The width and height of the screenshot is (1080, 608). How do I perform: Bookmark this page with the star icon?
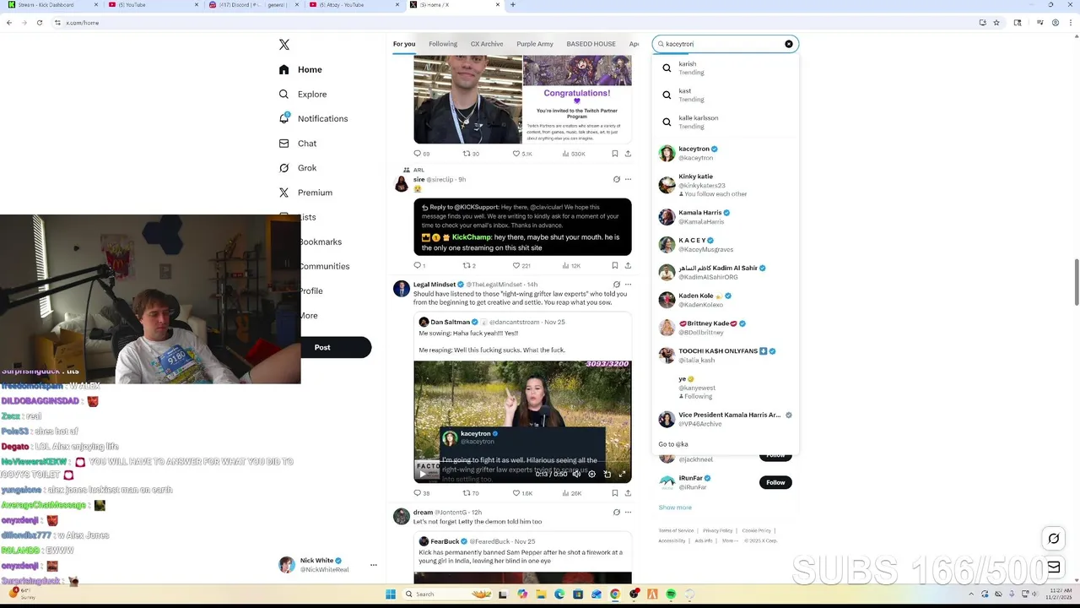point(996,22)
